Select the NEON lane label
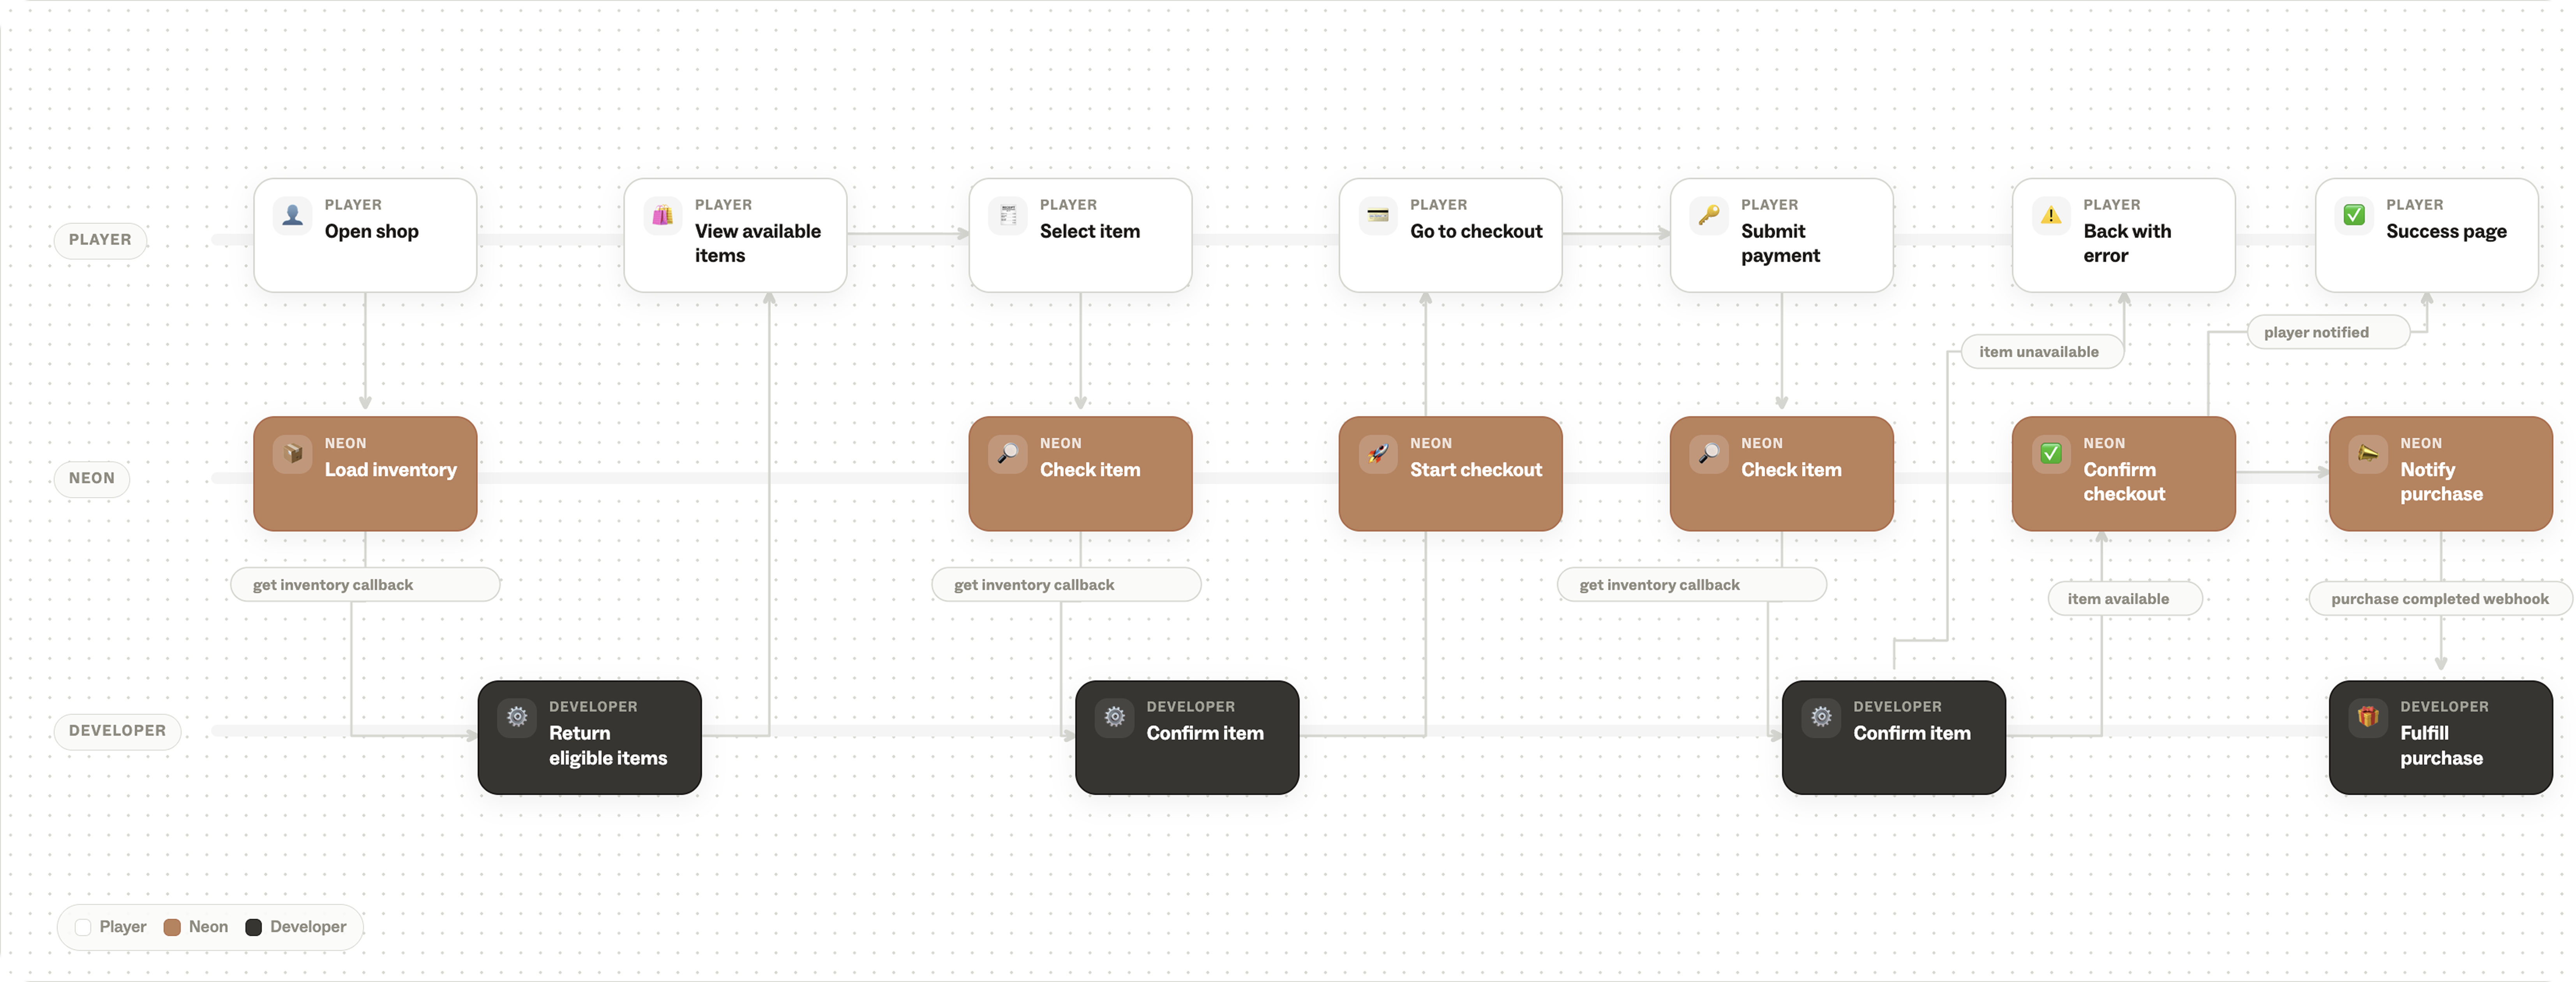Viewport: 2576px width, 982px height. (92, 479)
